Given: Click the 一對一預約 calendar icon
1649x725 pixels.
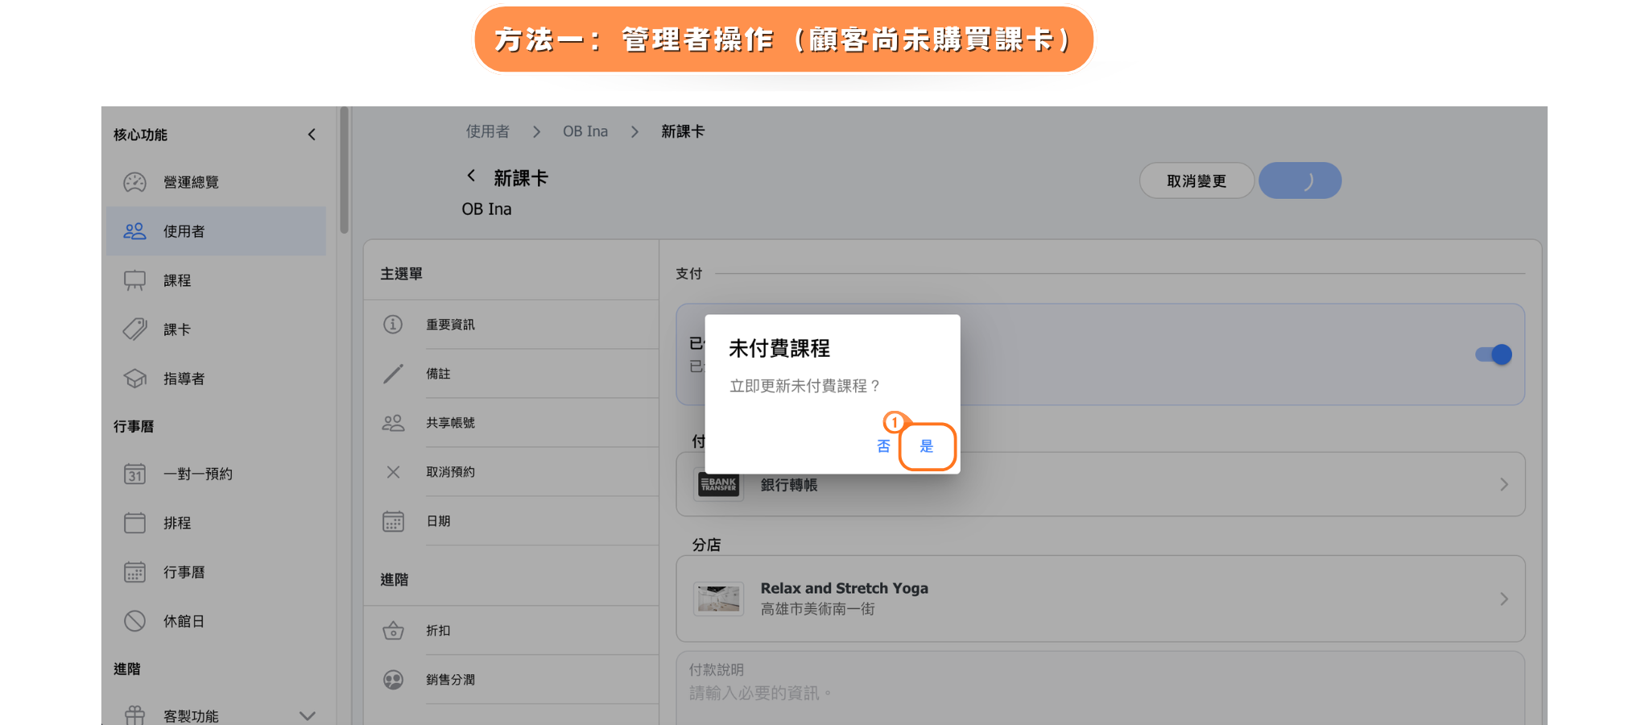Looking at the screenshot, I should (134, 474).
